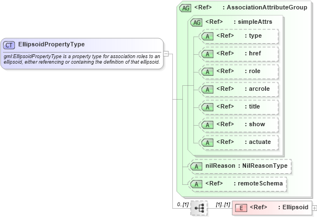The height and width of the screenshot is (217, 317).
Task: Click the A icon next to show
Action: pos(207,125)
